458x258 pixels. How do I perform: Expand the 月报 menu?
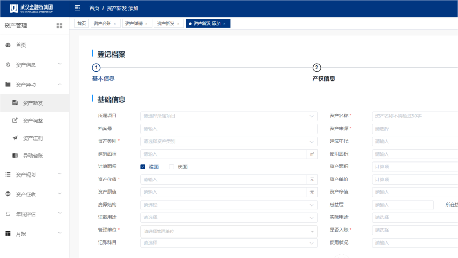(x=60, y=233)
